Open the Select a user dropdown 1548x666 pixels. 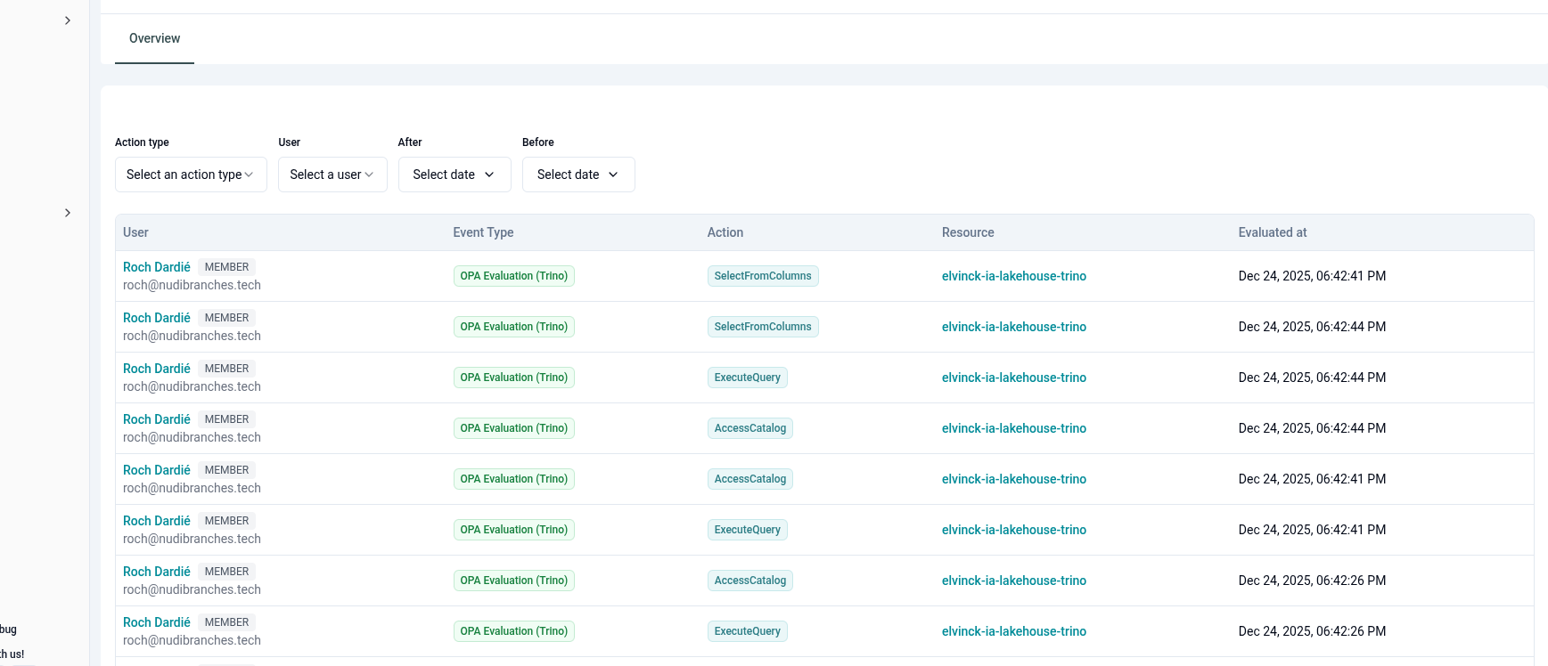pos(332,175)
